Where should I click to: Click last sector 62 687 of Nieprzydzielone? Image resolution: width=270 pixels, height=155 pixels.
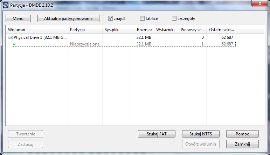(x=227, y=44)
